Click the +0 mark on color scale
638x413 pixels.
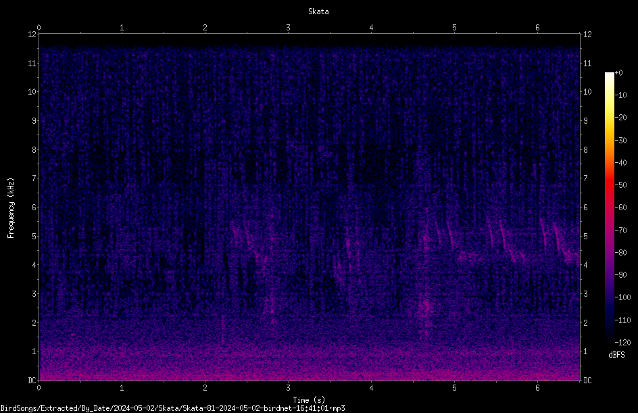(618, 73)
